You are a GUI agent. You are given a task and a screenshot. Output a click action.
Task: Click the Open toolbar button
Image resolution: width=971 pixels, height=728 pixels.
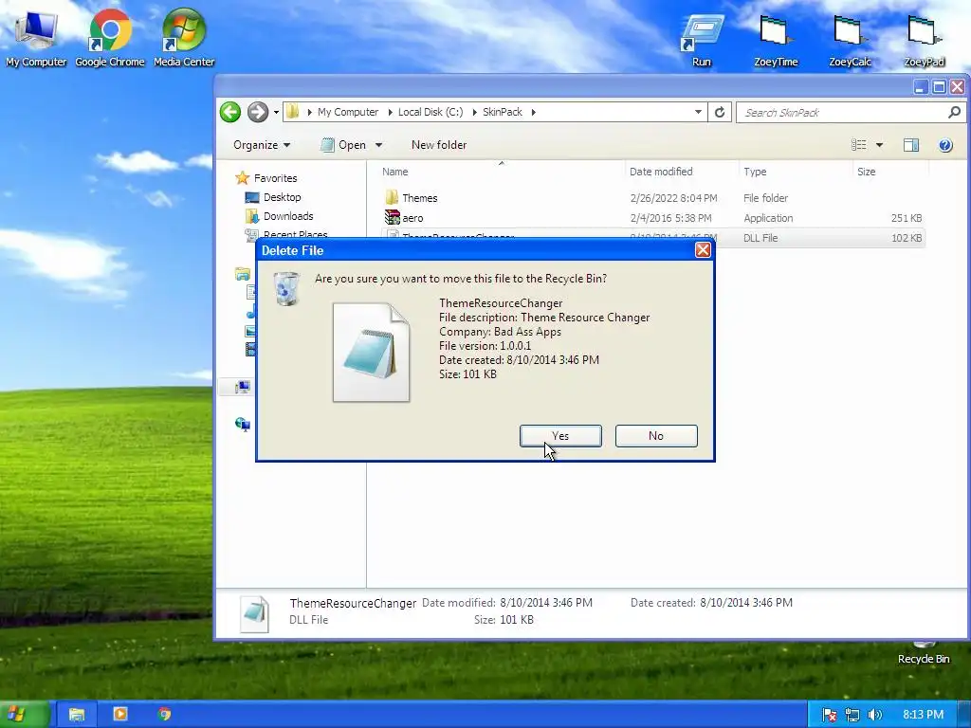[x=344, y=145]
